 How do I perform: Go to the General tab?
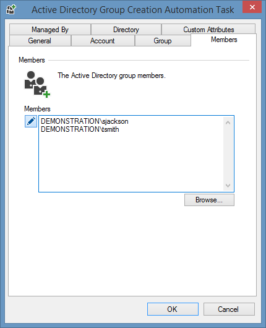[40, 41]
